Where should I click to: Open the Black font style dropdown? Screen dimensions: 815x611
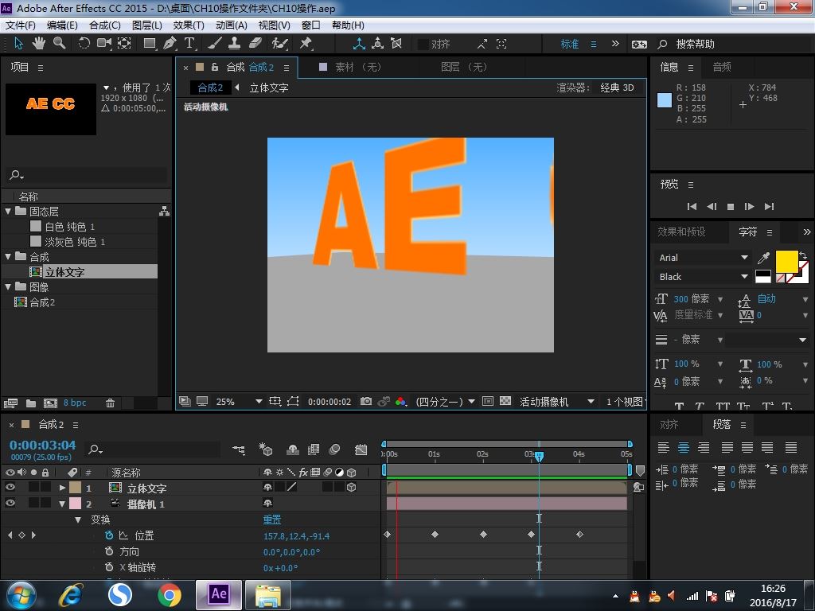pos(703,277)
